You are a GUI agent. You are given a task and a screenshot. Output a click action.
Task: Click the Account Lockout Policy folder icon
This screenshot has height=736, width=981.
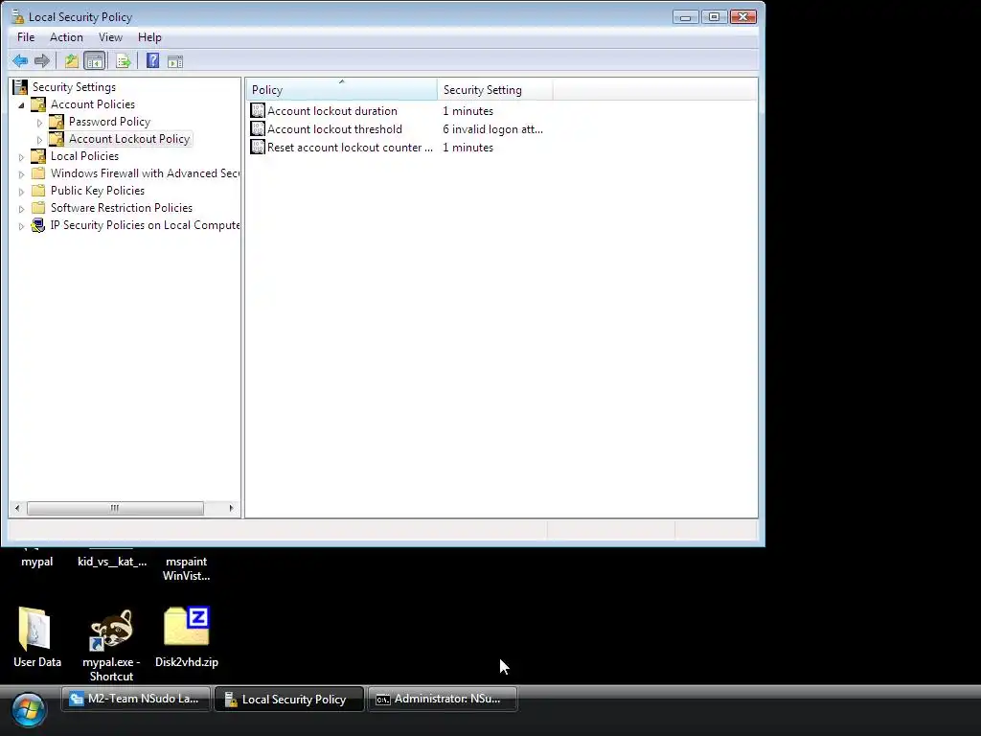[x=57, y=139]
